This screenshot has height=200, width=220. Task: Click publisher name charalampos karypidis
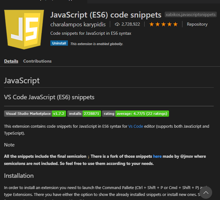(x=78, y=24)
